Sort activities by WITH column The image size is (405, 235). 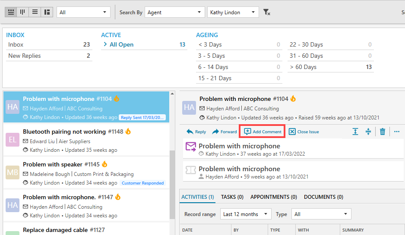pos(318,230)
